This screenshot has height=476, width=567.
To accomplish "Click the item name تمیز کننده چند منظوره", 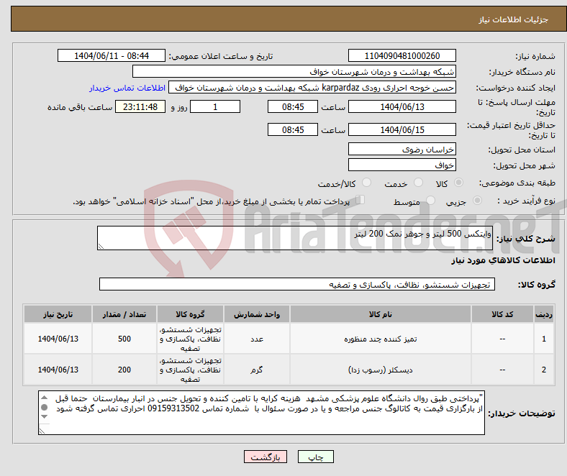I will point(381,339).
